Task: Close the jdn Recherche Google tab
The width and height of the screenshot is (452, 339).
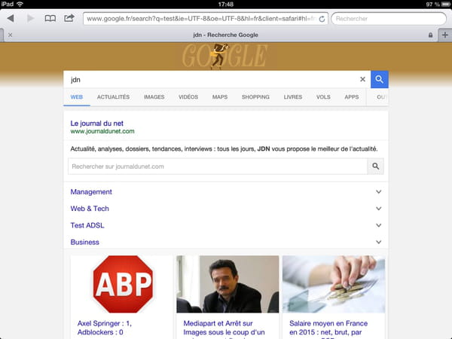Action: coord(10,35)
